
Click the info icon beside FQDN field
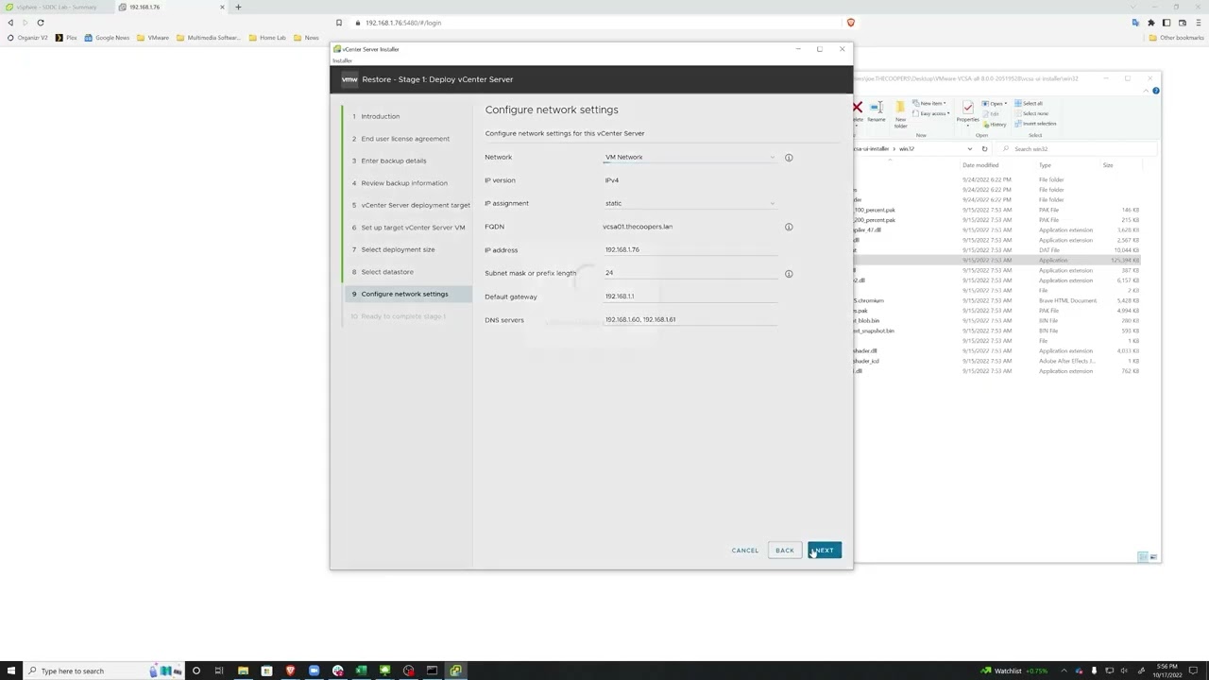click(789, 227)
